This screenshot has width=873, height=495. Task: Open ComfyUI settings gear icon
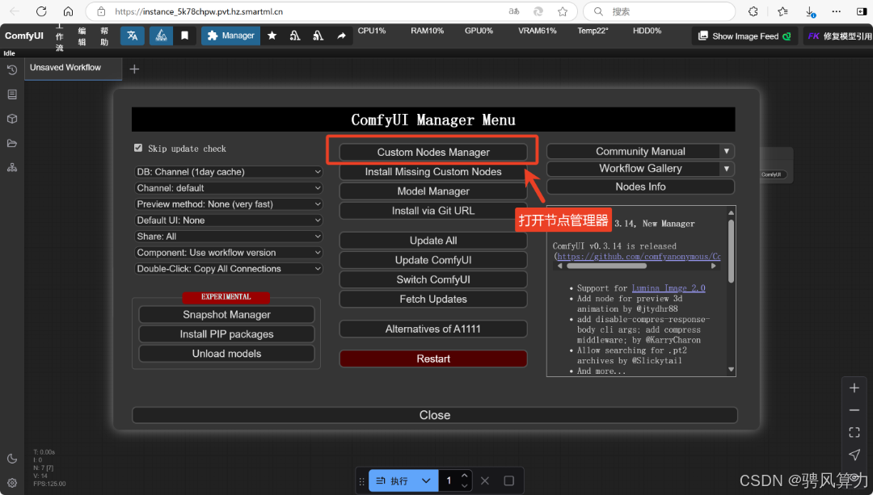[11, 483]
